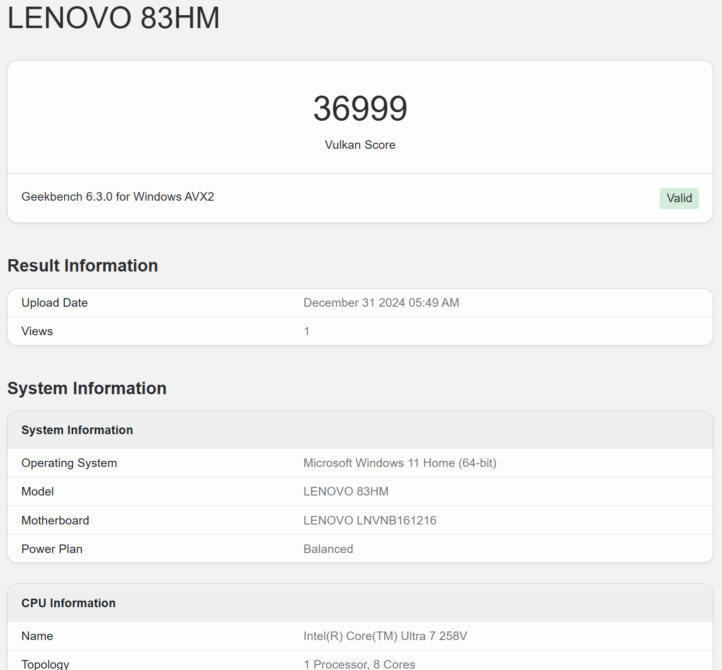Select the view count value 1
The width and height of the screenshot is (722, 670).
click(x=307, y=331)
